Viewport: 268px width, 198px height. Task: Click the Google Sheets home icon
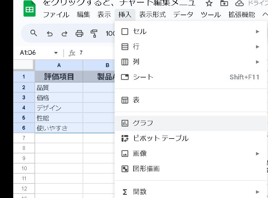29,9
